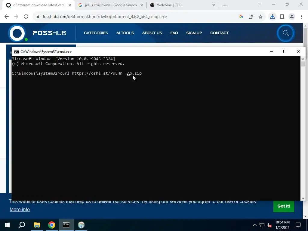
Task: Open the Windows Start menu
Action: [7, 225]
